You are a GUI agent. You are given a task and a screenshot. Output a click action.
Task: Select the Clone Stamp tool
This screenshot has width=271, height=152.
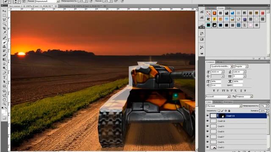[x=4, y=46]
